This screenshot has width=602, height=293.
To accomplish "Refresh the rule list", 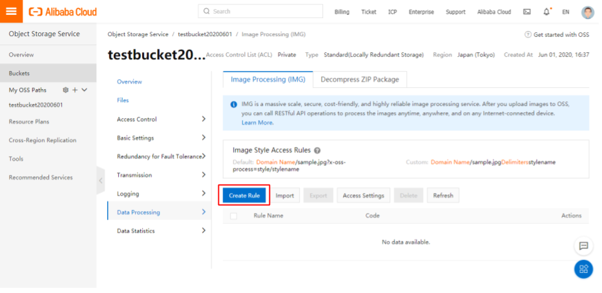I will (x=443, y=196).
